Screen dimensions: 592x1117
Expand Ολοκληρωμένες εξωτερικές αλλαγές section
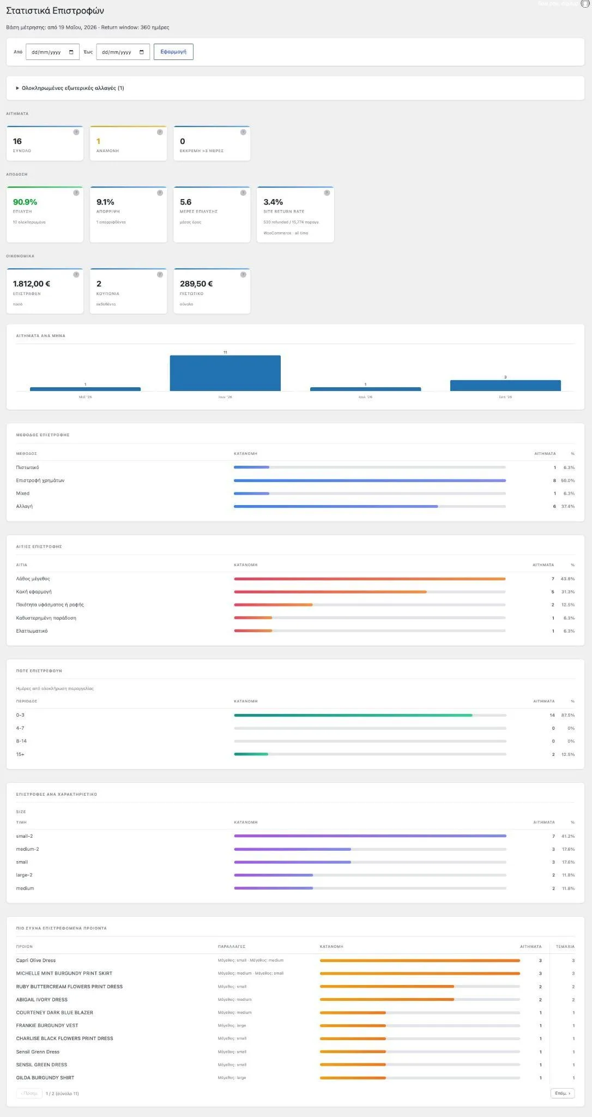coord(70,88)
